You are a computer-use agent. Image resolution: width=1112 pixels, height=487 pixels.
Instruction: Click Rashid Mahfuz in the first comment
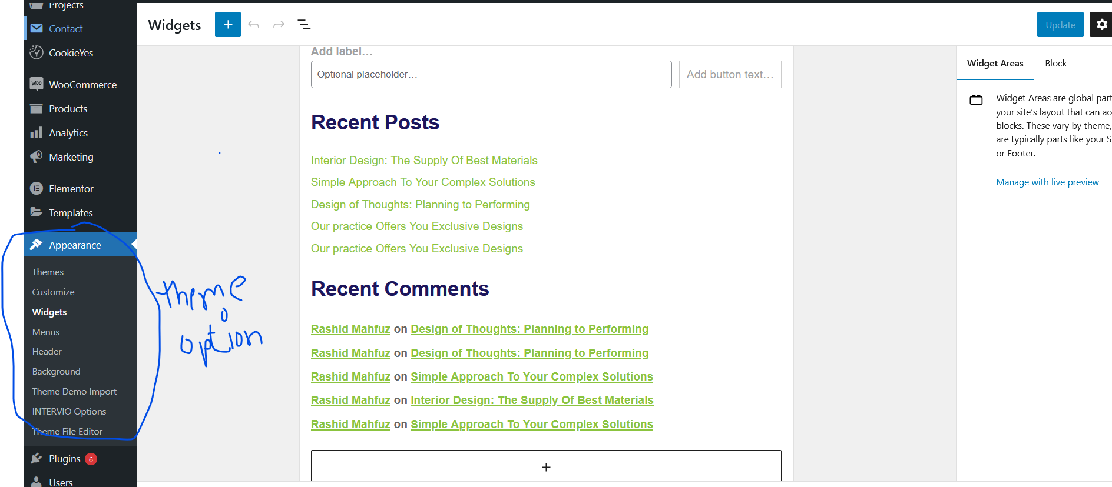click(350, 329)
